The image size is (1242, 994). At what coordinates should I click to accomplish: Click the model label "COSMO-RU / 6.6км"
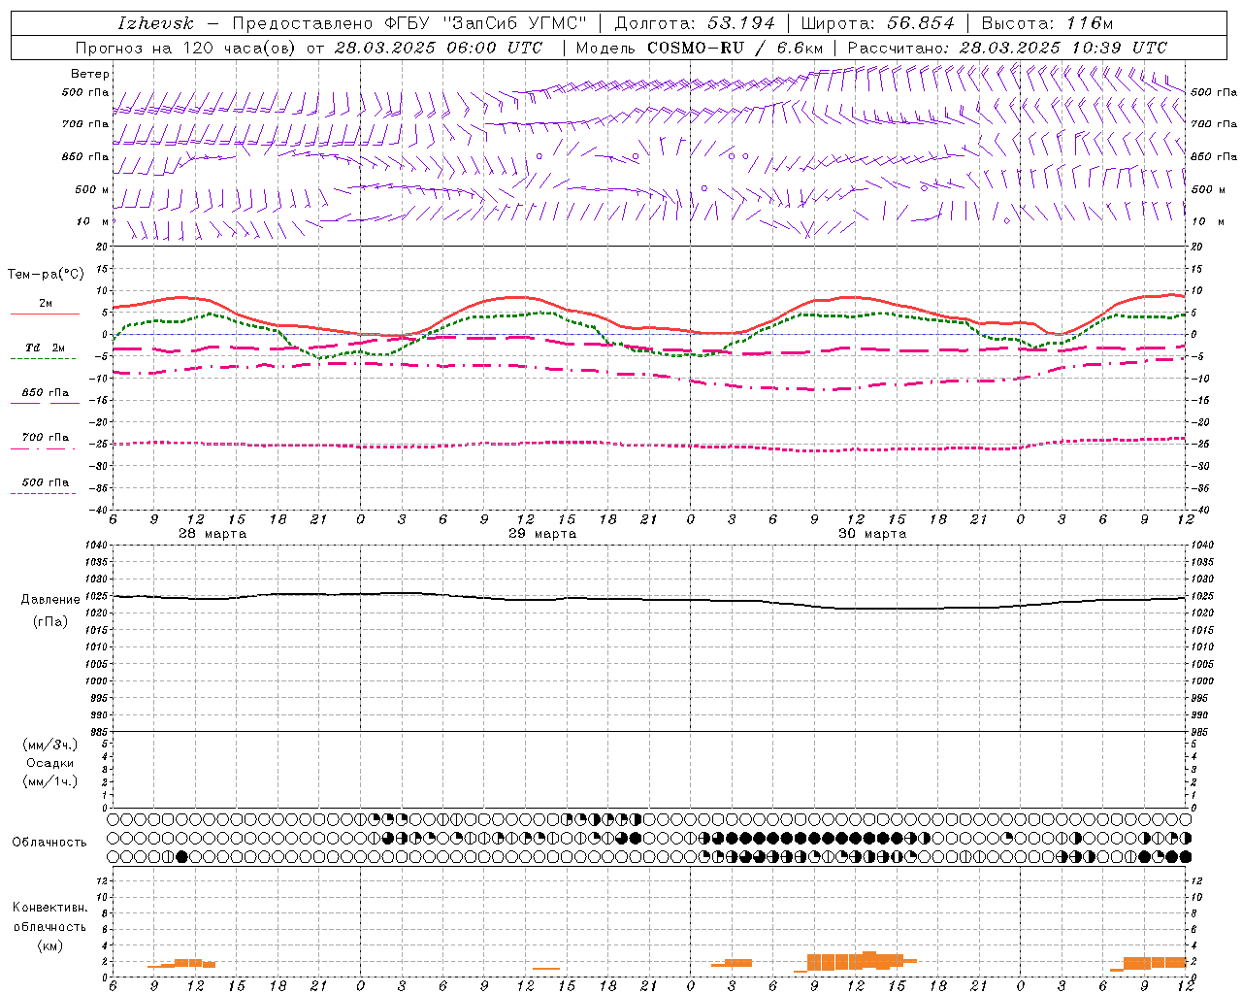735,48
